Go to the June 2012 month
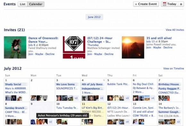186x126 pixels. pos(94,17)
